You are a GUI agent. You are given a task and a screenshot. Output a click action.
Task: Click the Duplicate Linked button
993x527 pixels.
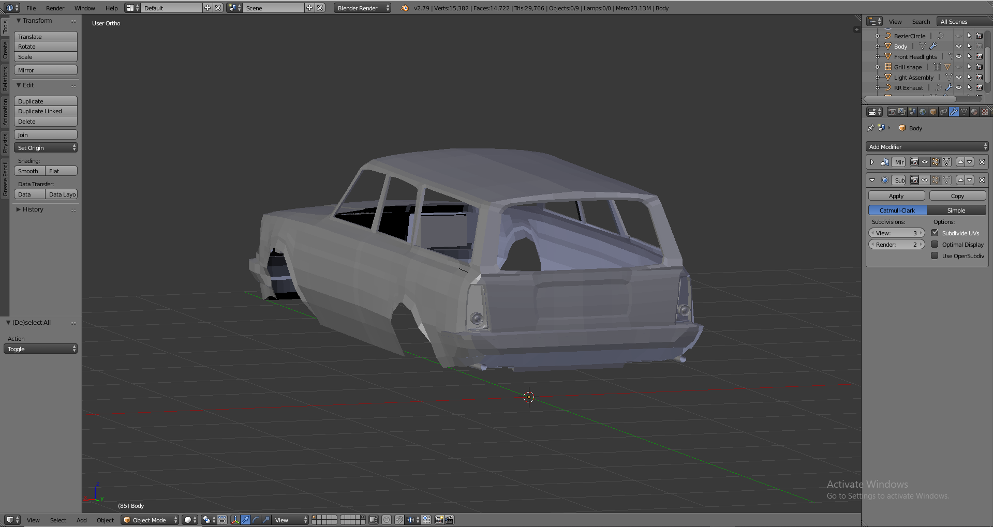[x=46, y=111]
